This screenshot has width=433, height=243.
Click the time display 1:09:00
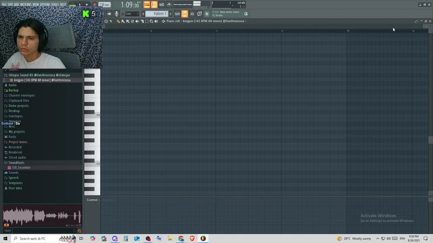coord(130,5)
